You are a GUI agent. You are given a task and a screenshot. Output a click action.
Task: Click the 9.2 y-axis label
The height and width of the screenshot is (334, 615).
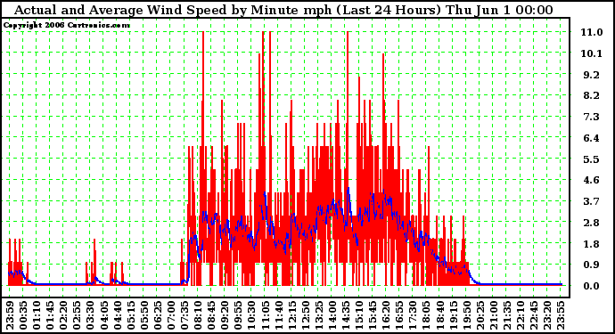click(592, 75)
